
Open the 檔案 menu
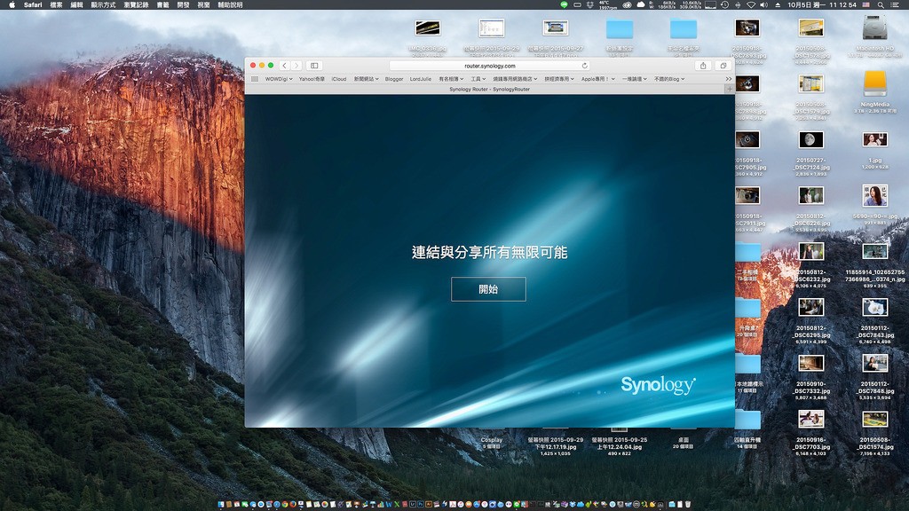56,4
